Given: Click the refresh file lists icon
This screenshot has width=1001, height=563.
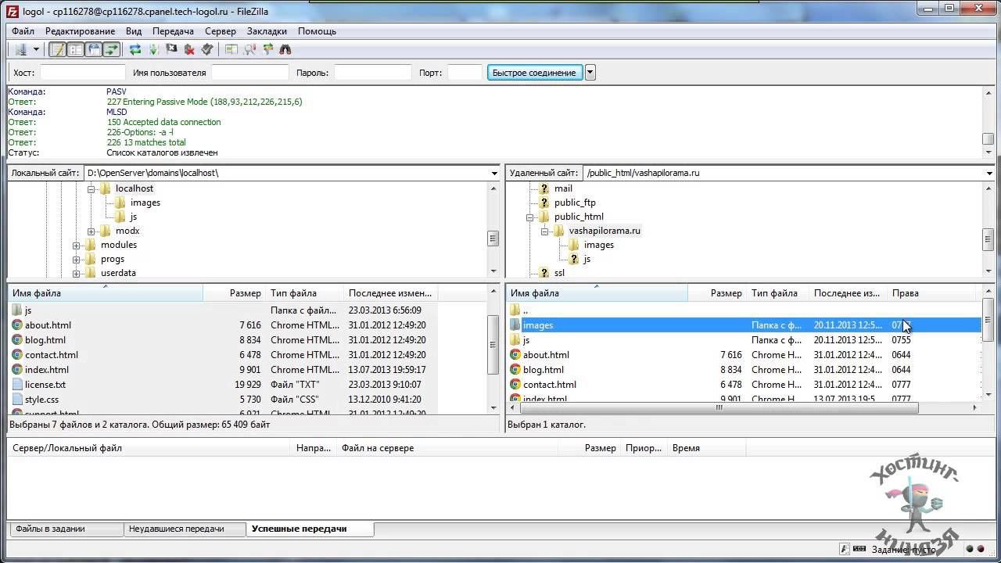Looking at the screenshot, I should (x=135, y=49).
